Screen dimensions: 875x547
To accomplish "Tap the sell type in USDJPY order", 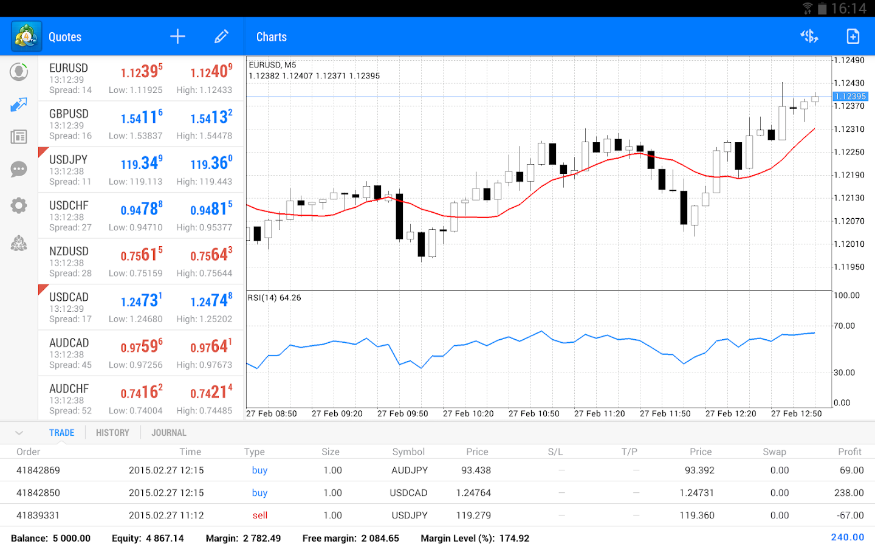I will [260, 515].
